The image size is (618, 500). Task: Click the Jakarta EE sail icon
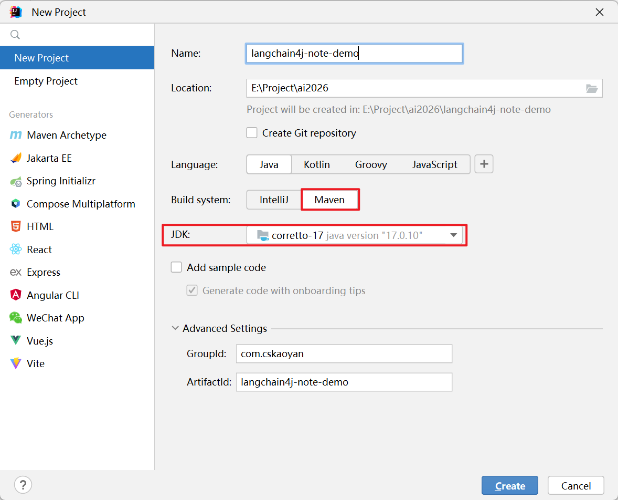click(x=16, y=158)
